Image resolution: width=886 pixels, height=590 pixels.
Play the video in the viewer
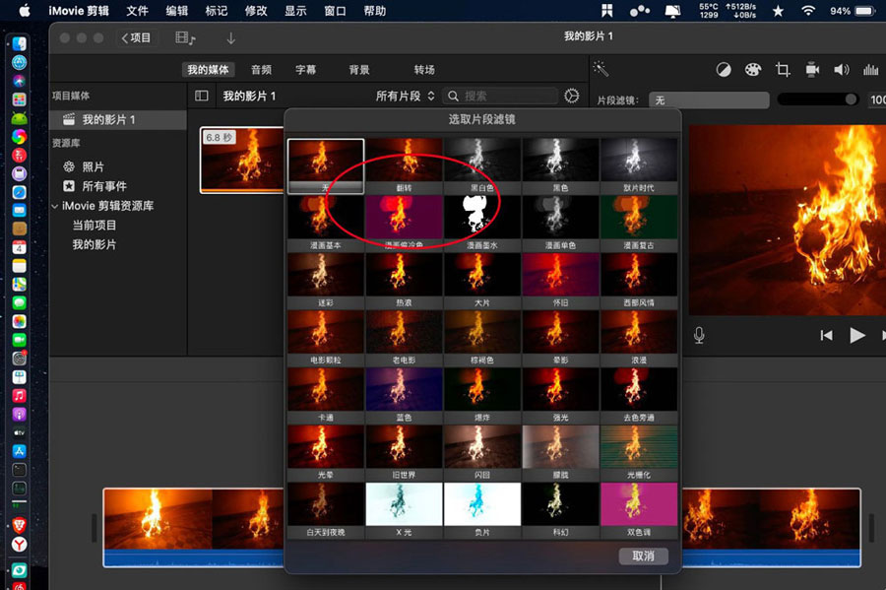point(857,335)
